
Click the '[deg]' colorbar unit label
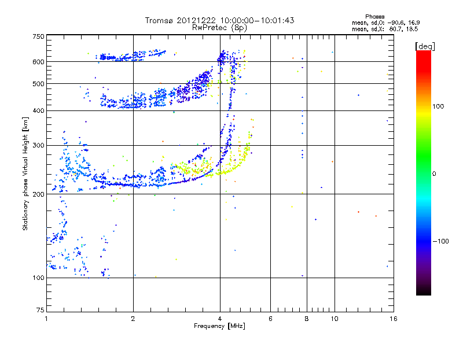pos(425,46)
